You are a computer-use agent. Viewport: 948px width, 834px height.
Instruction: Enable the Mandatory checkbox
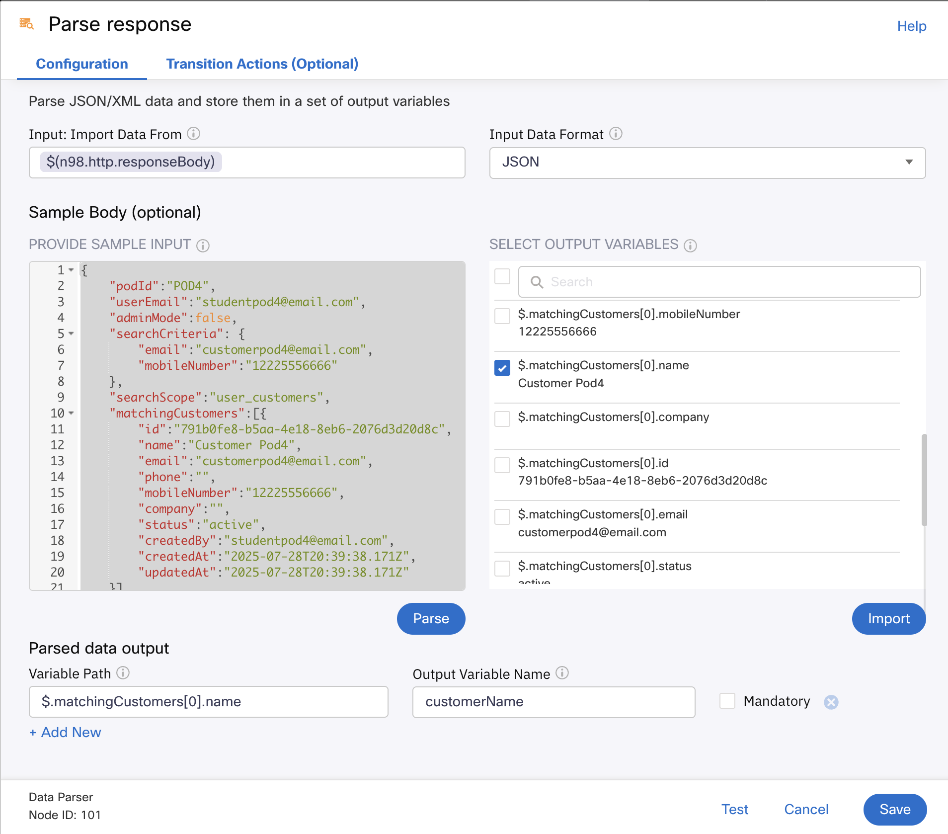[x=727, y=701]
